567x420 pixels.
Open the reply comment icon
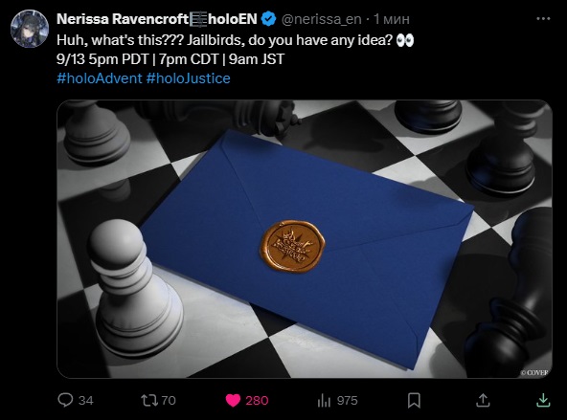pyautogui.click(x=65, y=400)
